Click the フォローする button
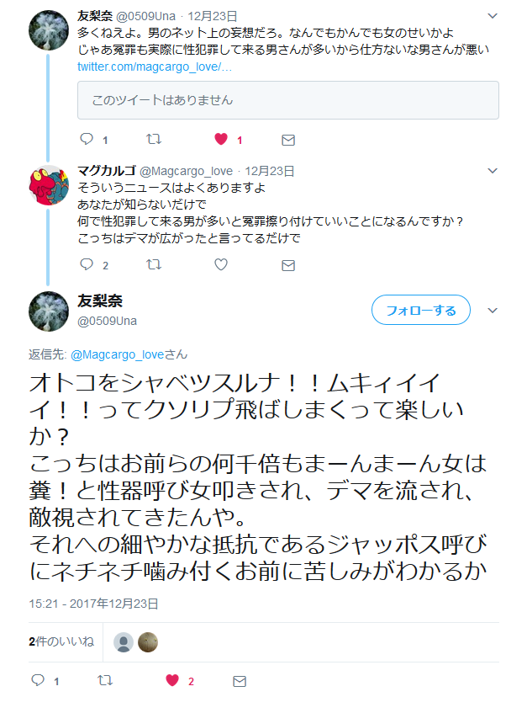The width and height of the screenshot is (527, 713). click(x=420, y=311)
